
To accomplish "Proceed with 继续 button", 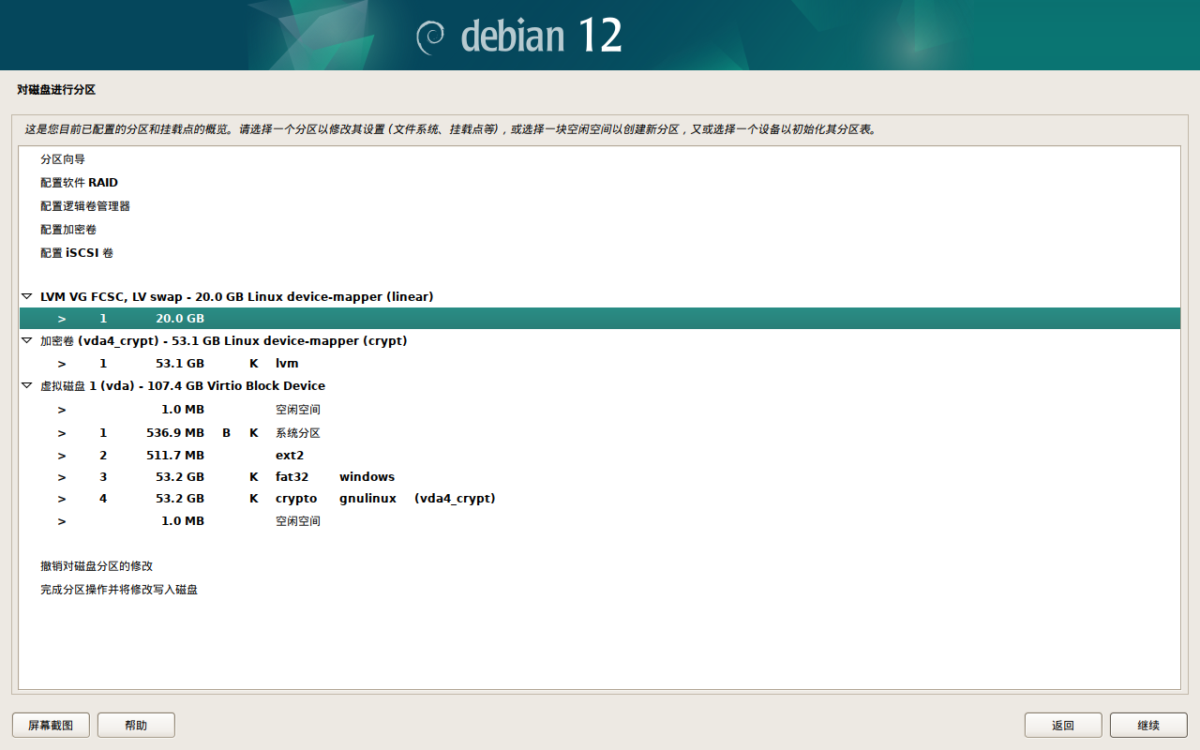I will (1148, 725).
